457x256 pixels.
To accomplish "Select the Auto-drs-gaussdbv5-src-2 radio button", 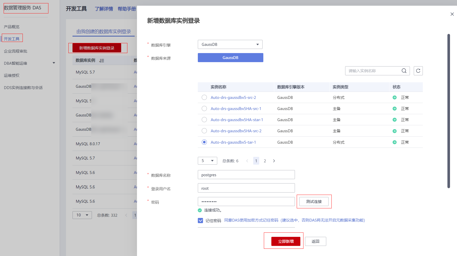I will pos(204,97).
